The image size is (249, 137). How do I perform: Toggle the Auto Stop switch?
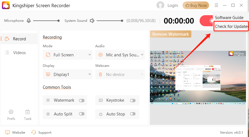[x=133, y=114]
